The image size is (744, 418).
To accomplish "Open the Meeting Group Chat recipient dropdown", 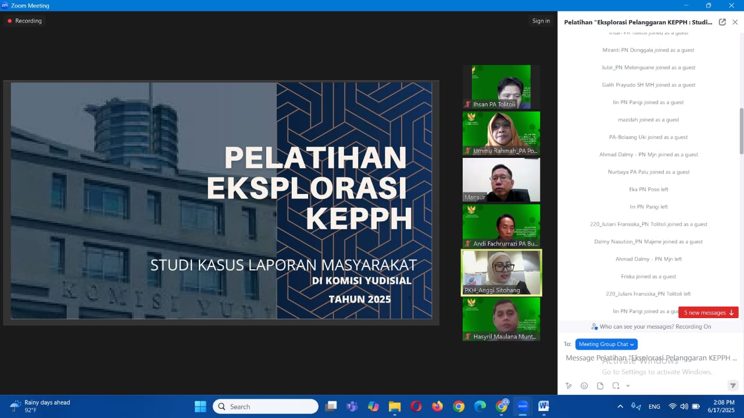I will 606,344.
